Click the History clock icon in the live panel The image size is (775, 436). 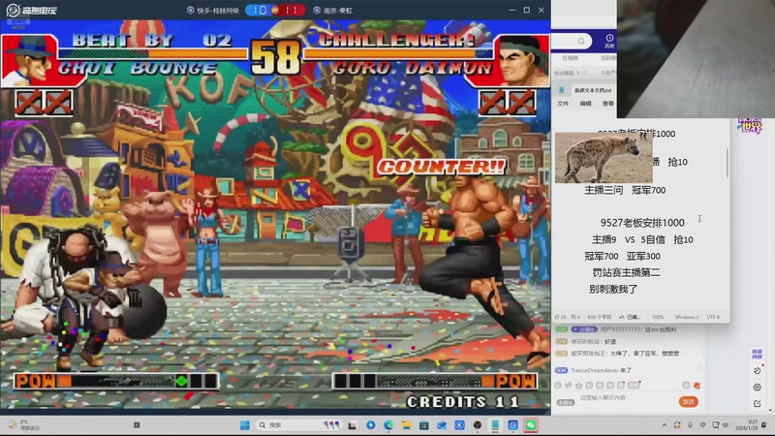[x=609, y=38]
